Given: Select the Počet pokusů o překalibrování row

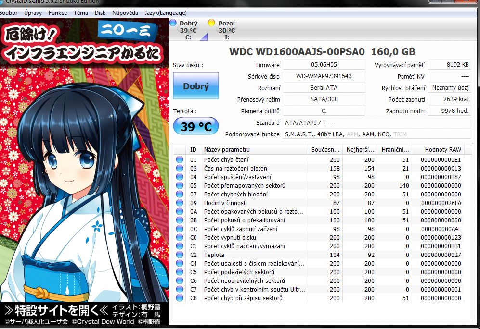Looking at the screenshot, I should tap(319, 220).
